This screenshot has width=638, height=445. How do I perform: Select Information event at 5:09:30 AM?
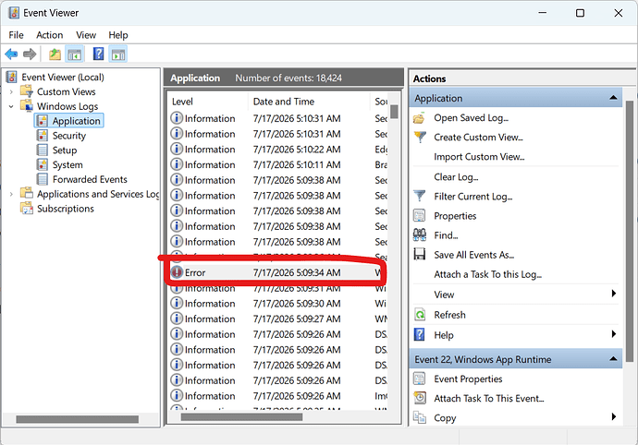click(x=278, y=304)
